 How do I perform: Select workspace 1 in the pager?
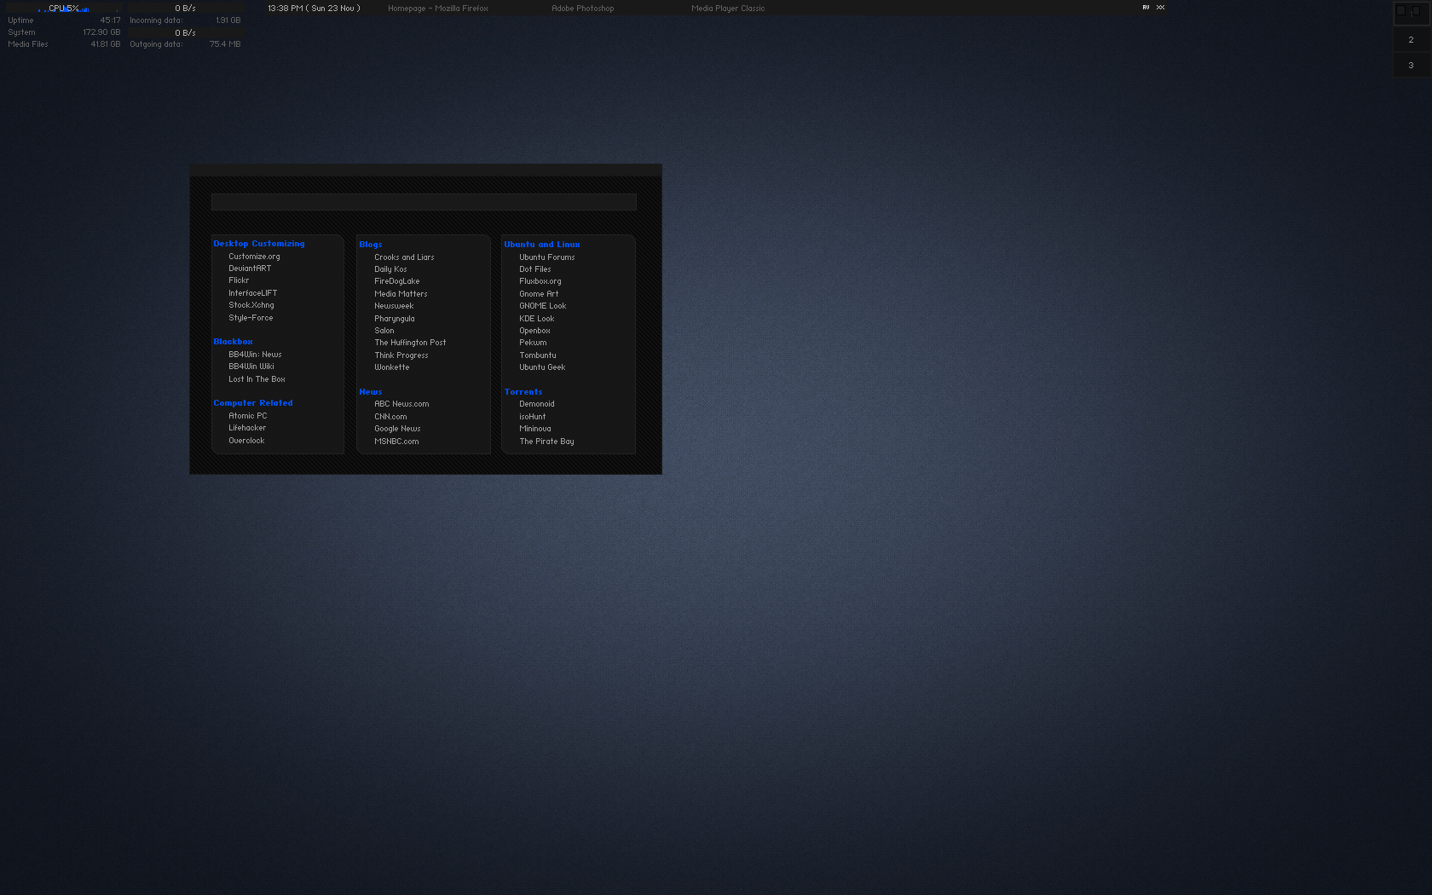[1411, 13]
